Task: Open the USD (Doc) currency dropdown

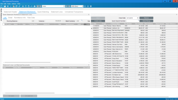Action: 83,6
